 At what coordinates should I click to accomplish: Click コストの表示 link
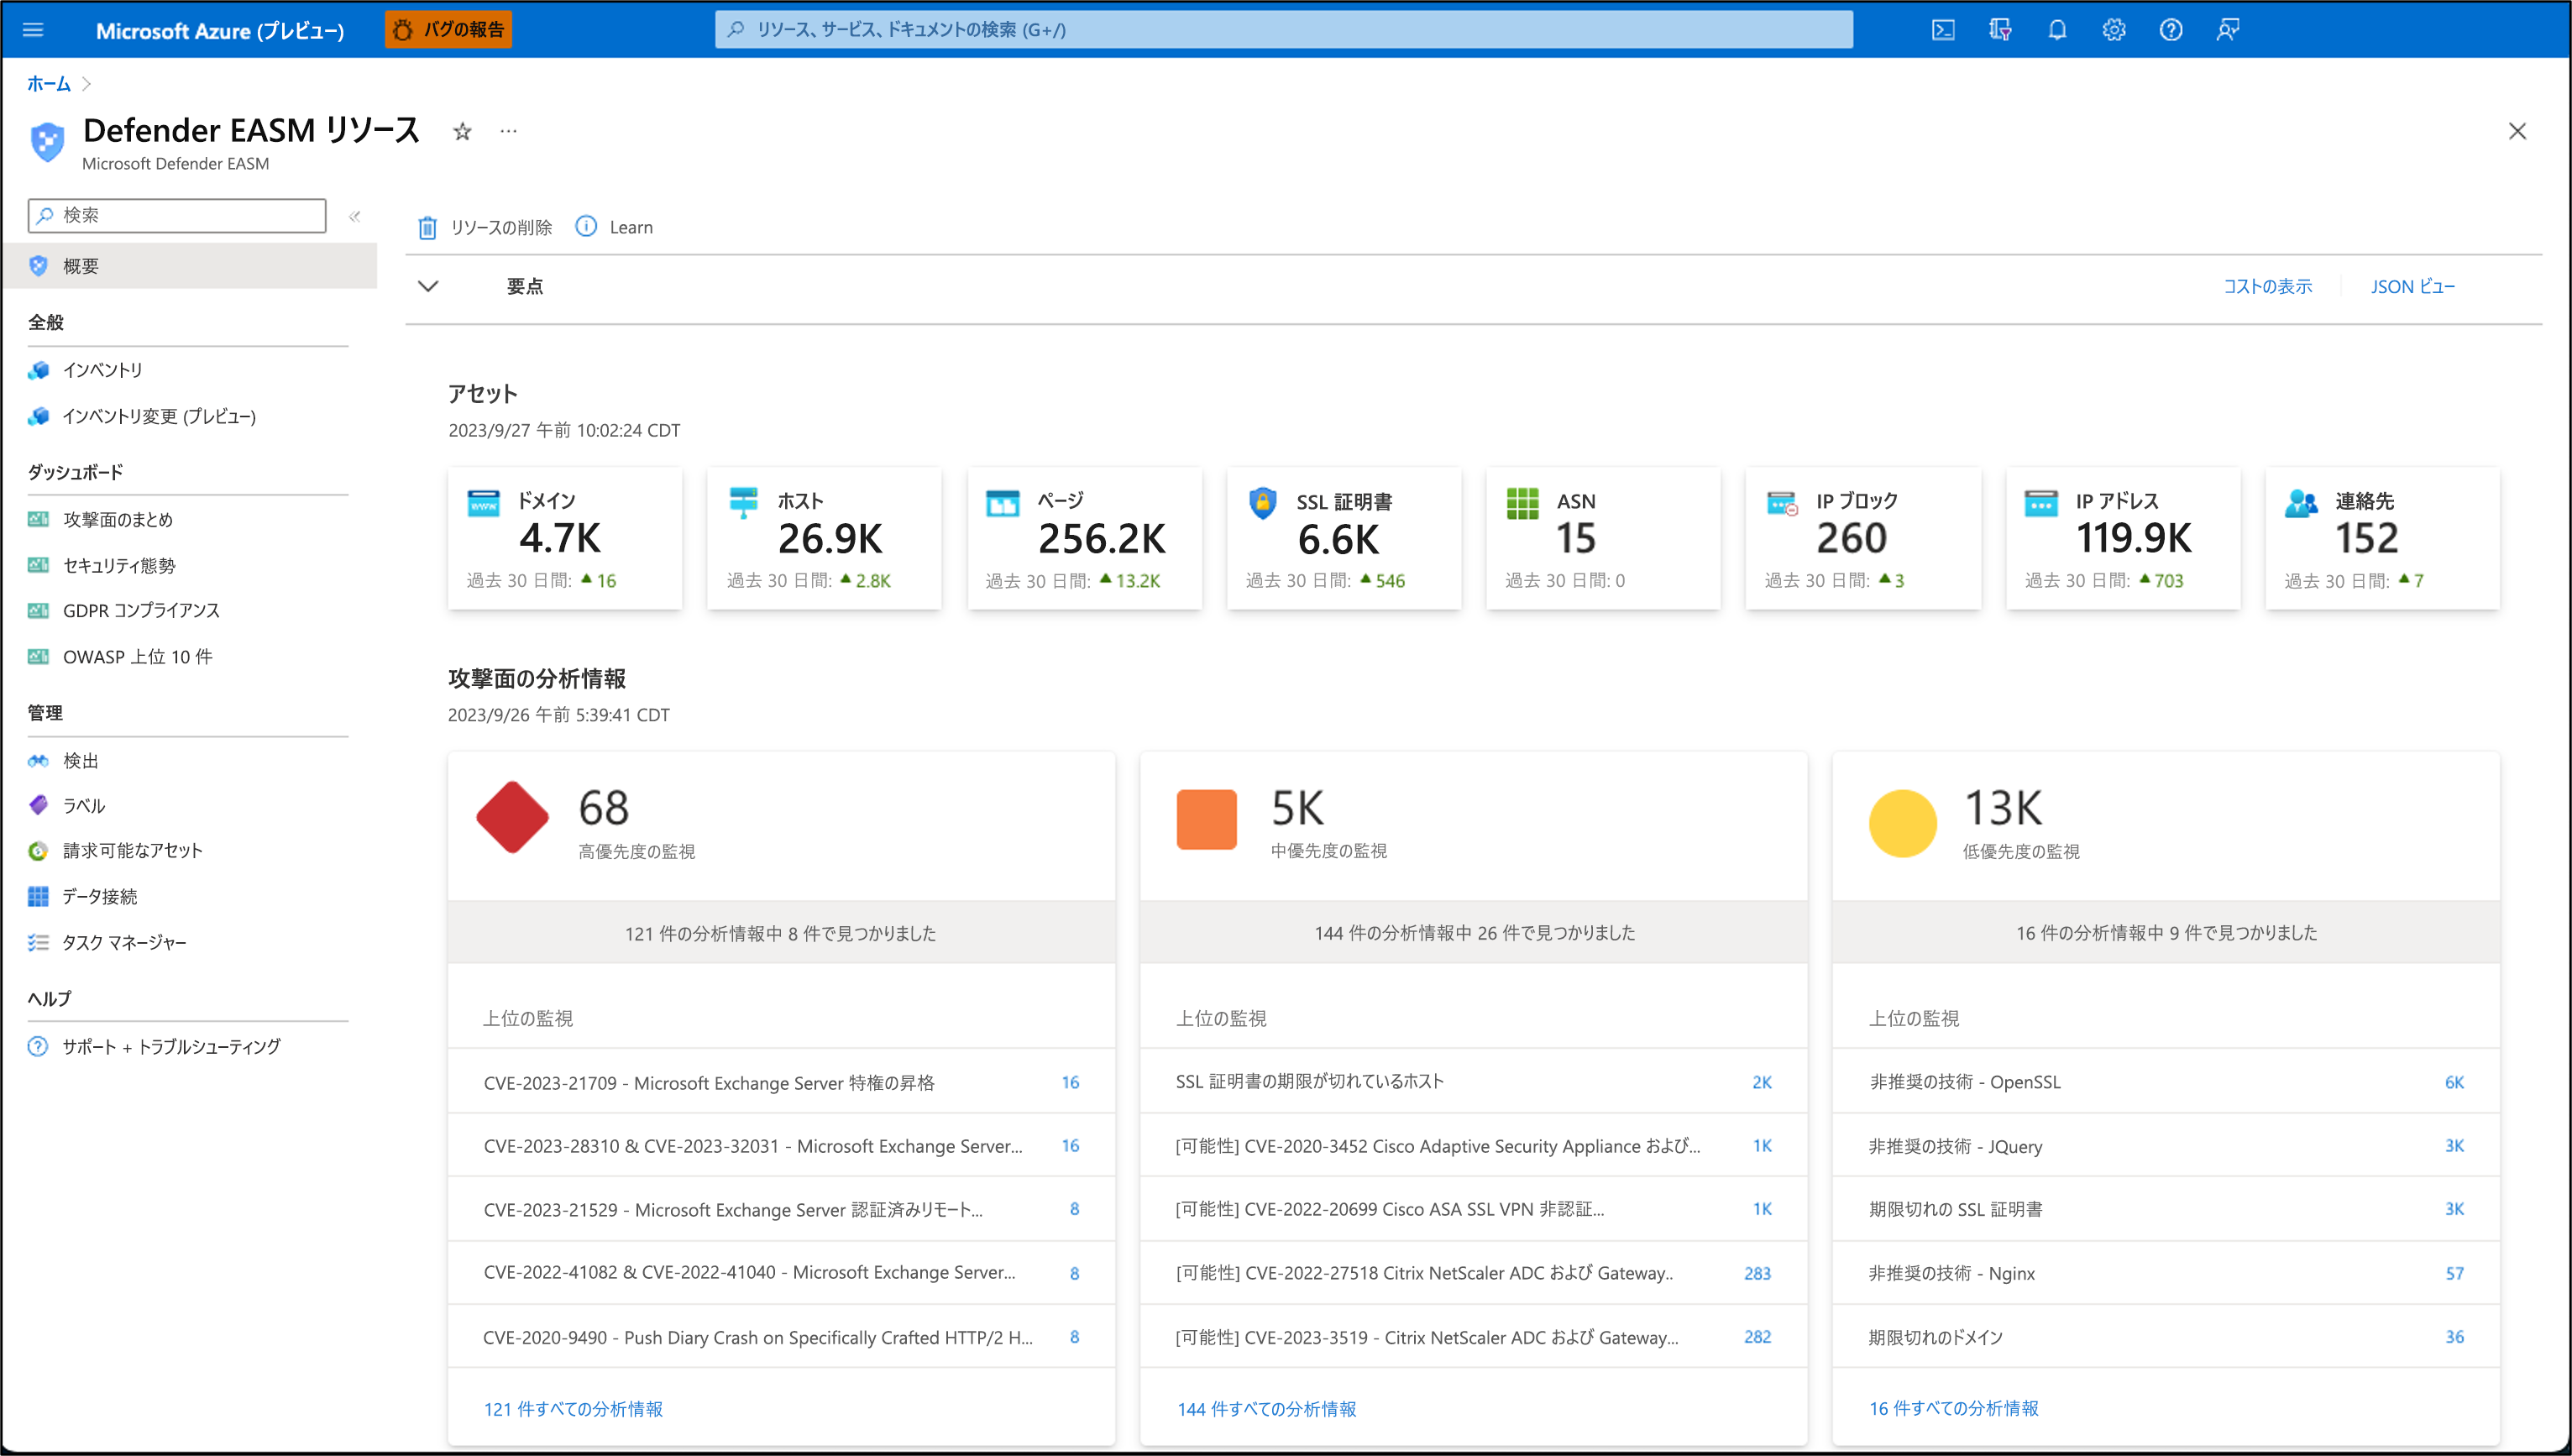click(2267, 287)
